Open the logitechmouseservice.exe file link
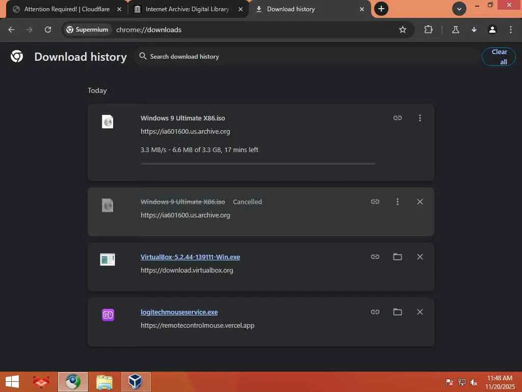The width and height of the screenshot is (522, 392). 179,312
